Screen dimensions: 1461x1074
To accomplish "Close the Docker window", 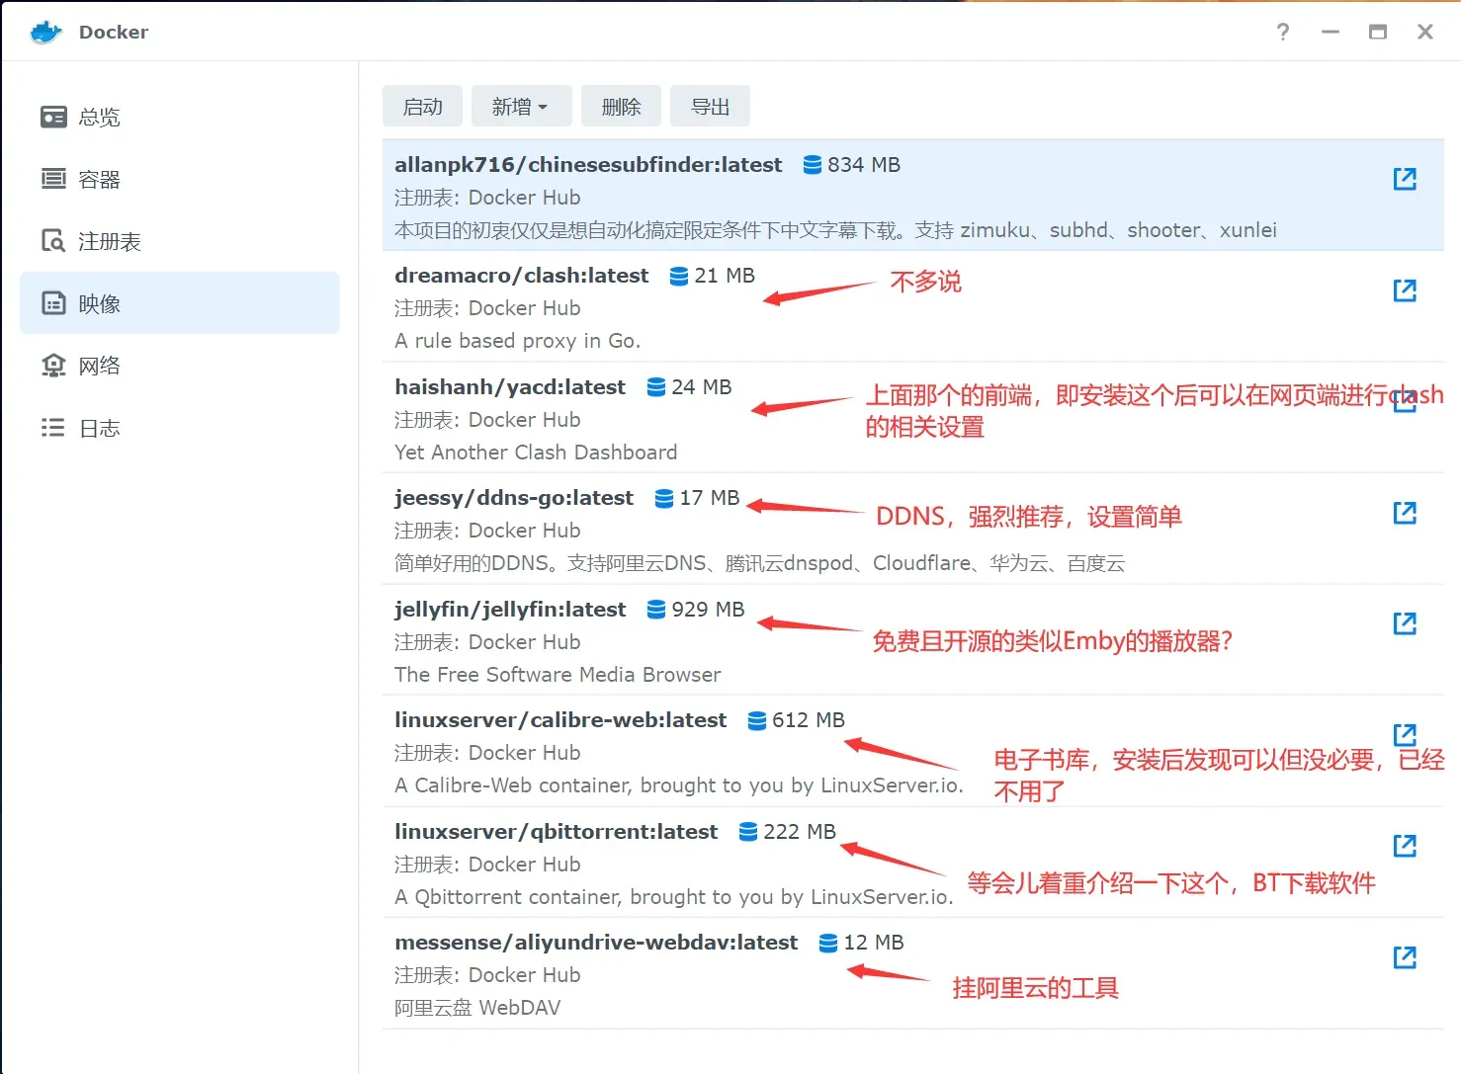I will click(1425, 32).
